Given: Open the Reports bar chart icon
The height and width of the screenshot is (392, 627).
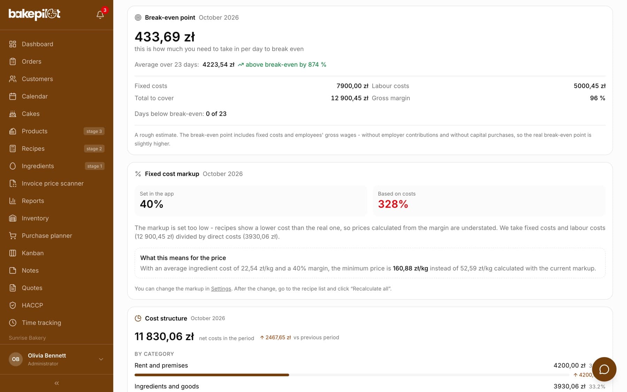Looking at the screenshot, I should click(x=13, y=201).
